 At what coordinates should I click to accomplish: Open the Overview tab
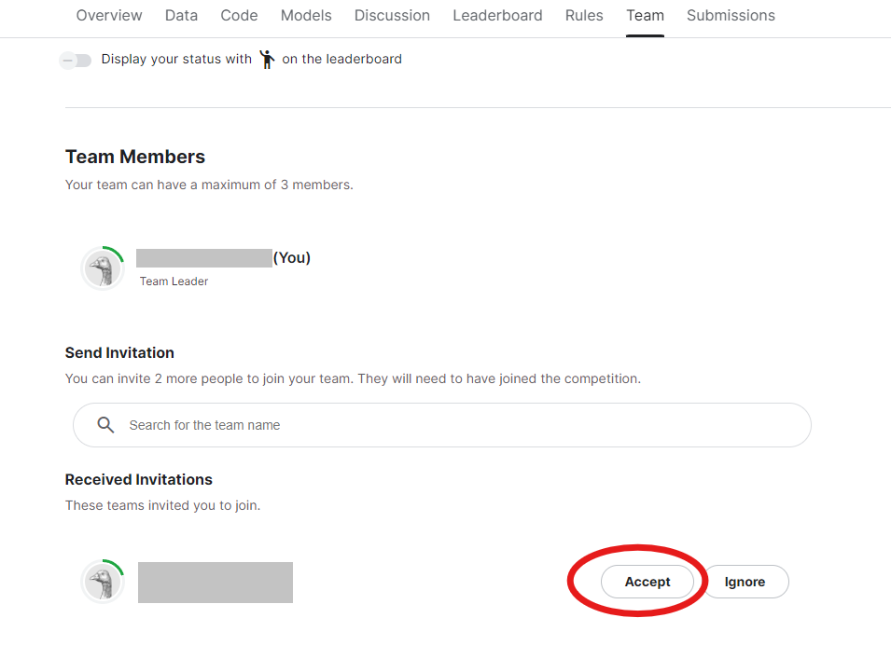(109, 15)
